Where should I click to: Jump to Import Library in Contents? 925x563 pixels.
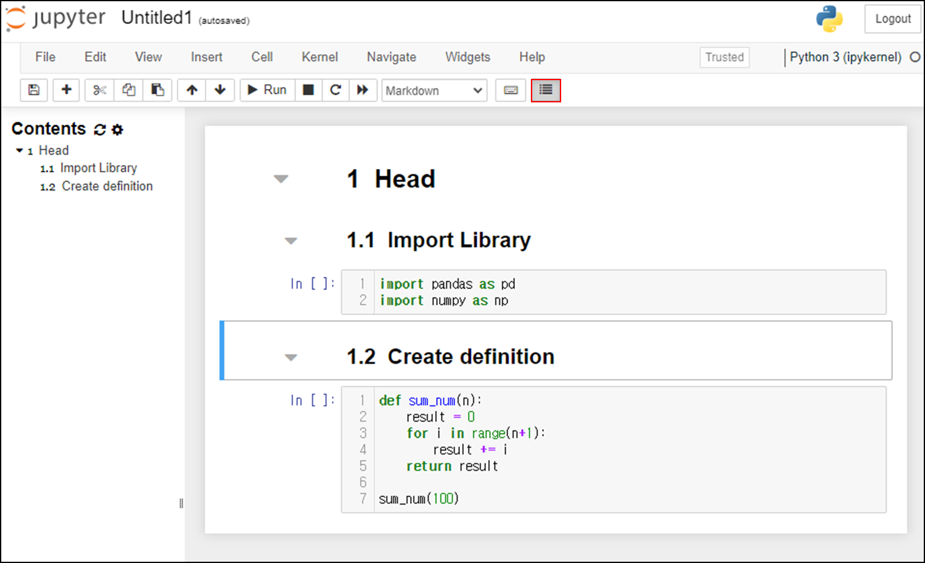(99, 168)
